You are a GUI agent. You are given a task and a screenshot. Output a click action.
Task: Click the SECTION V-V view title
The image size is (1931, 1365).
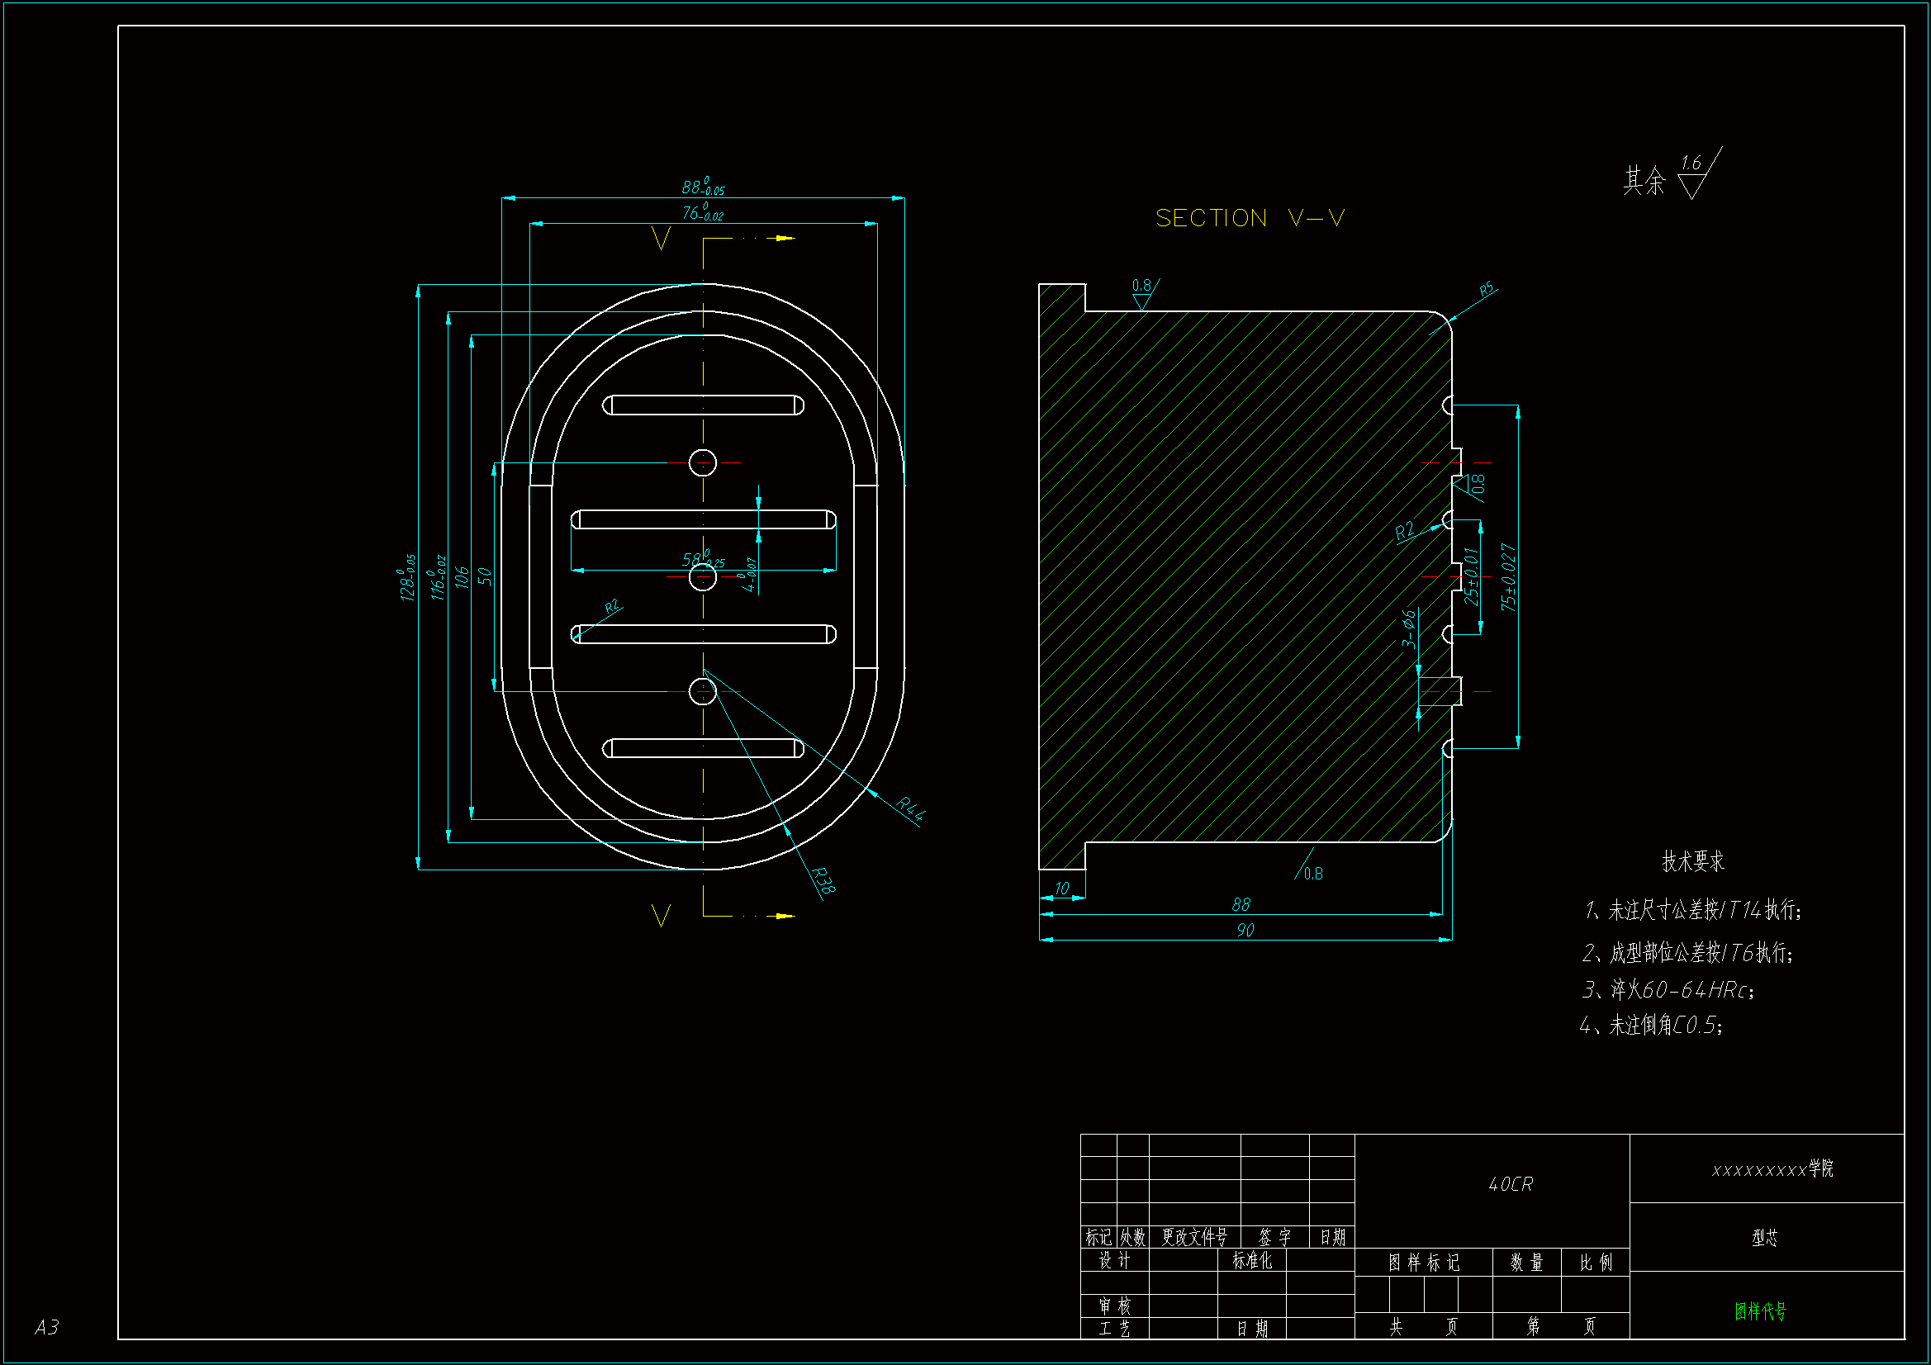point(1250,219)
